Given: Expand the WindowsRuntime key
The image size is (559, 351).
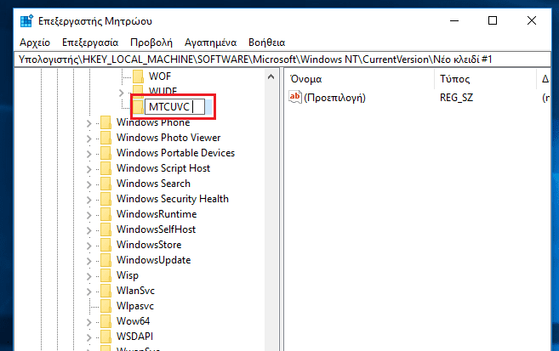Looking at the screenshot, I should pyautogui.click(x=88, y=215).
